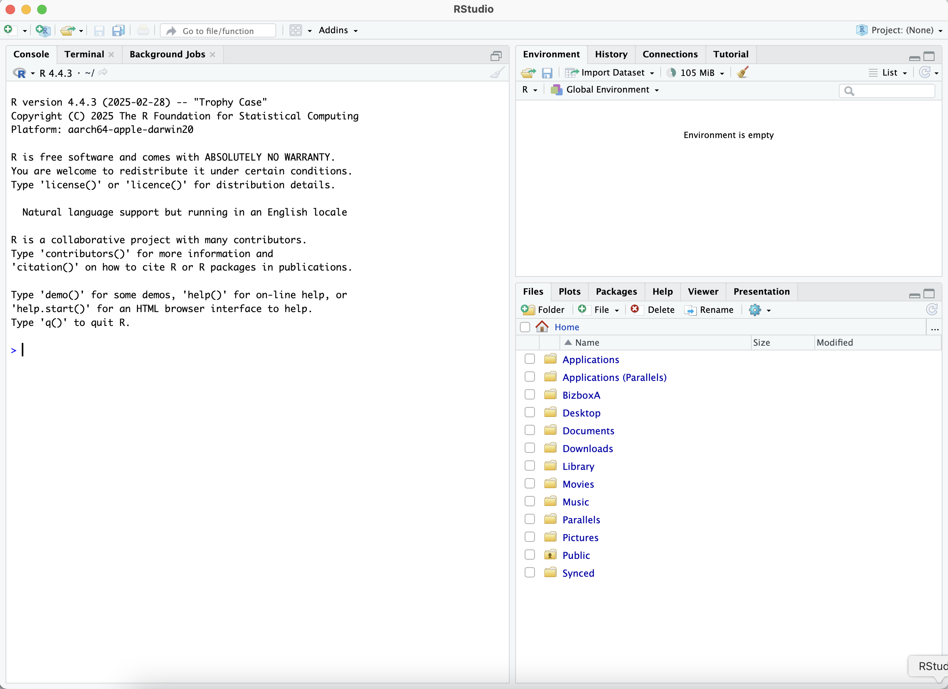Switch to the Background Jobs tab

click(x=167, y=54)
